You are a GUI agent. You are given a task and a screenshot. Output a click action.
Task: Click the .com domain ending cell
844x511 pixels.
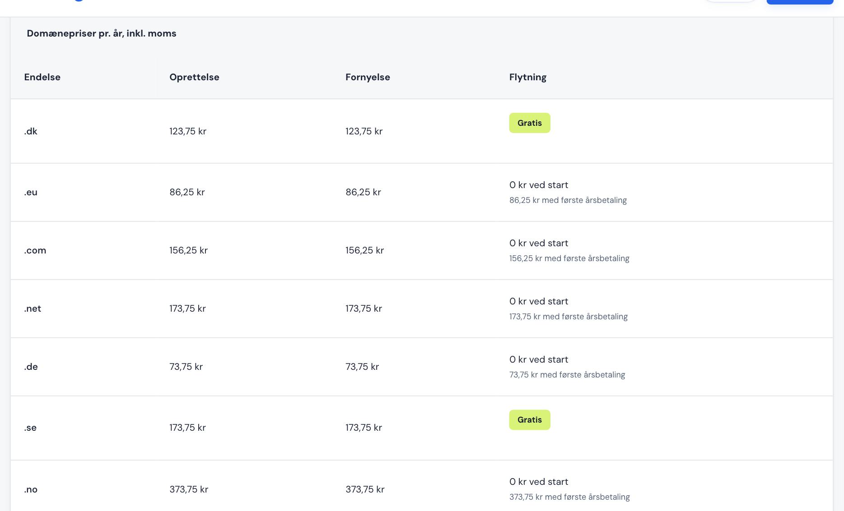pyautogui.click(x=35, y=250)
